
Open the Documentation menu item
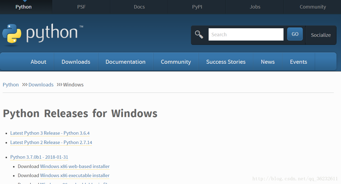point(125,62)
